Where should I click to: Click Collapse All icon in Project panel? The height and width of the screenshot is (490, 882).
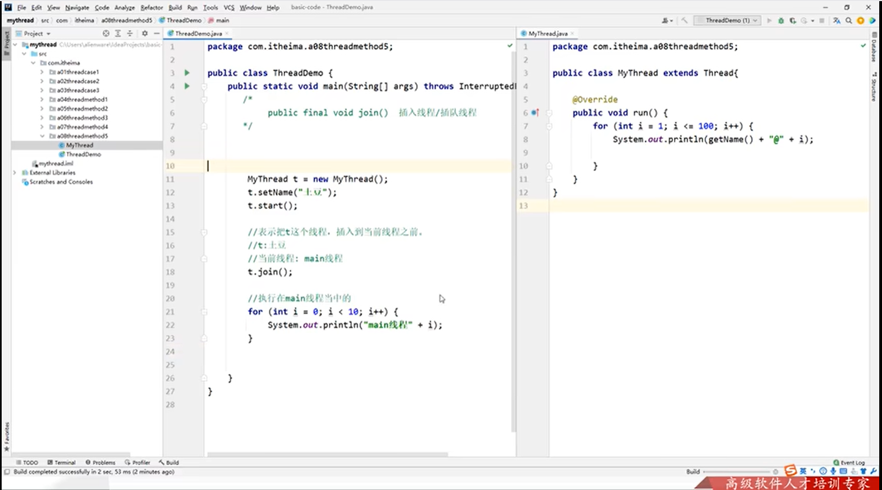(130, 34)
